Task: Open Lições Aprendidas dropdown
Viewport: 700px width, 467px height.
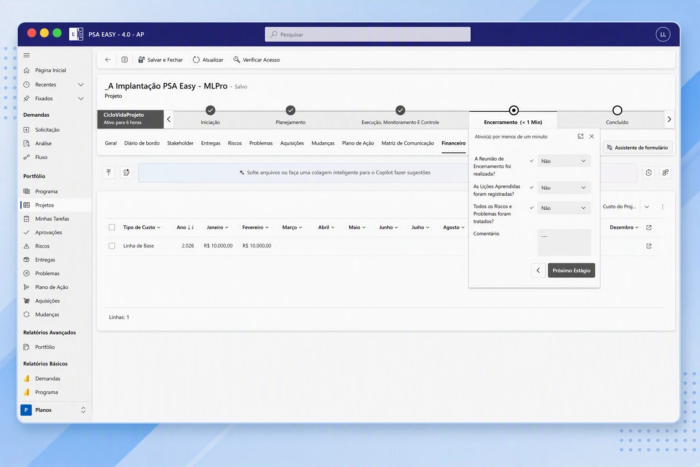Action: pos(564,188)
